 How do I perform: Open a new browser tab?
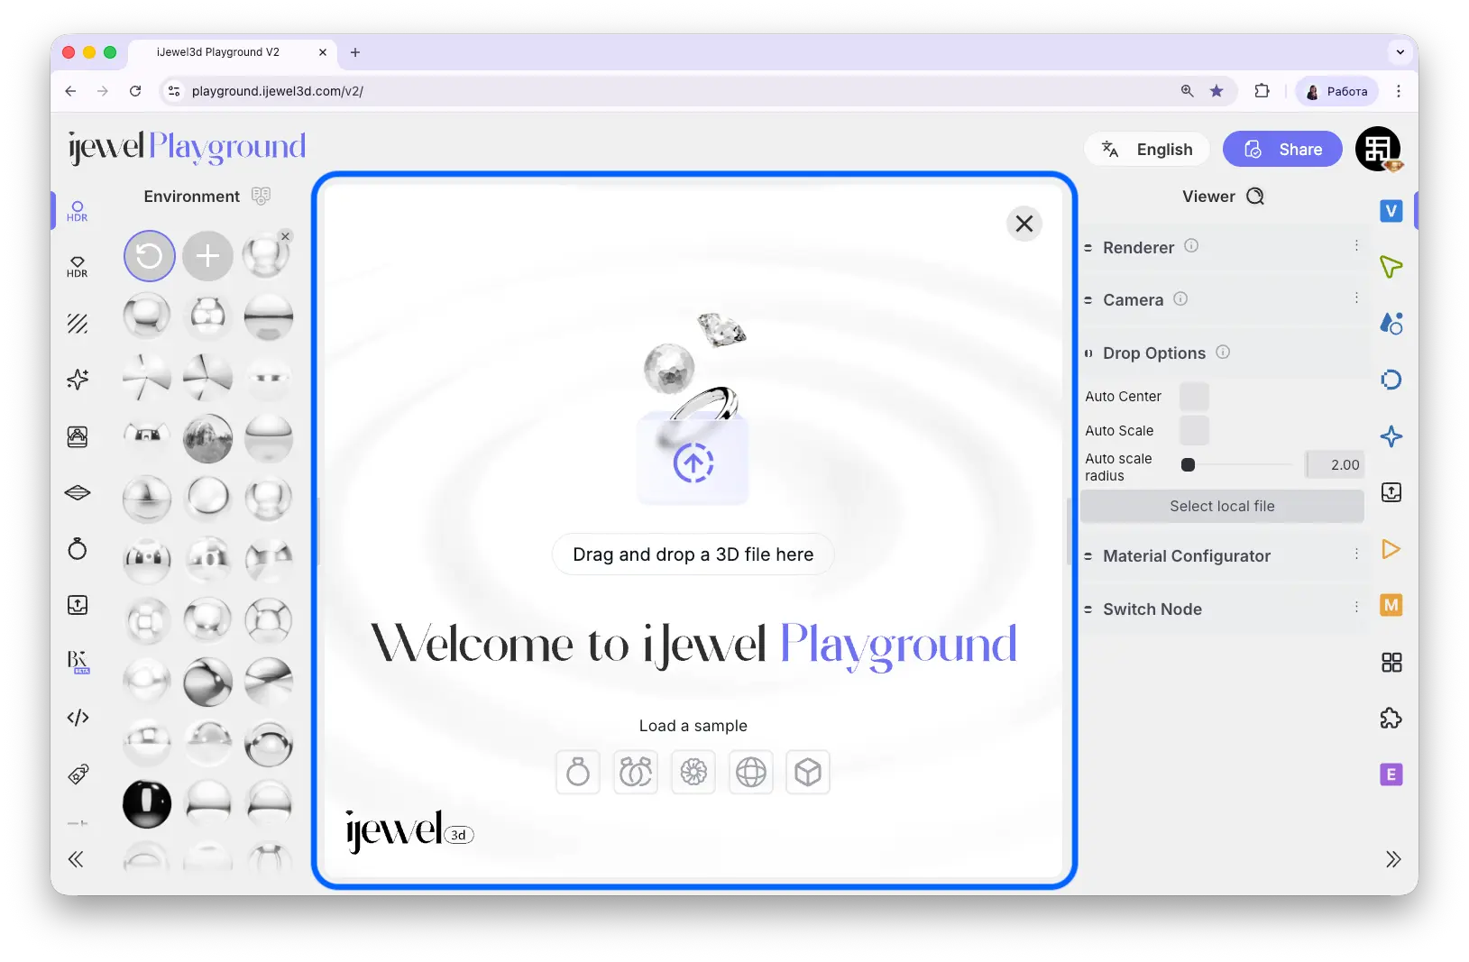click(355, 52)
